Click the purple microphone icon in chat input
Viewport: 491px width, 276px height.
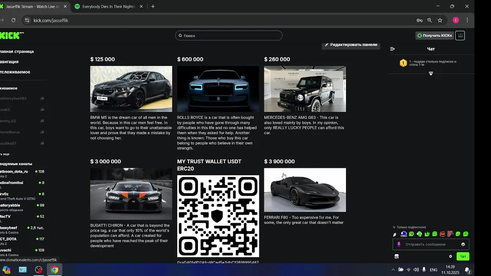(399, 244)
